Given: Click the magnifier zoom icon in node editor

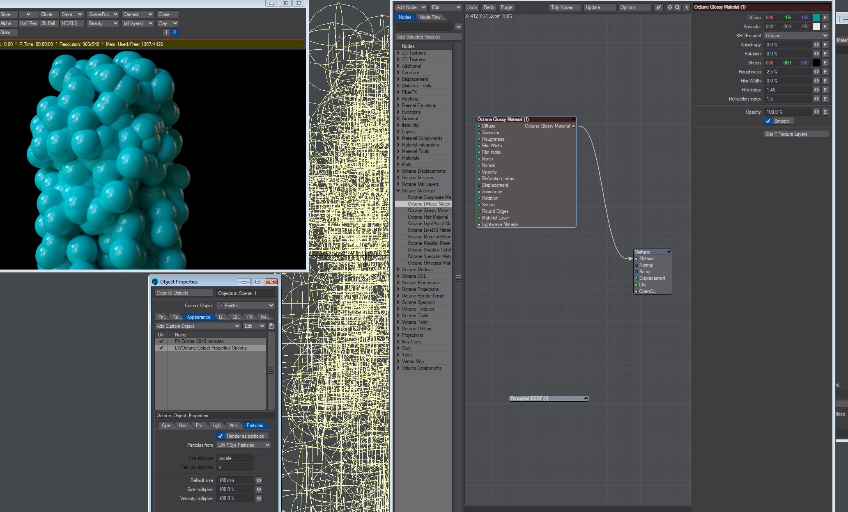Looking at the screenshot, I should [x=678, y=7].
